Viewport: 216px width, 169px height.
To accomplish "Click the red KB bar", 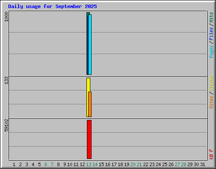I will (x=89, y=139).
